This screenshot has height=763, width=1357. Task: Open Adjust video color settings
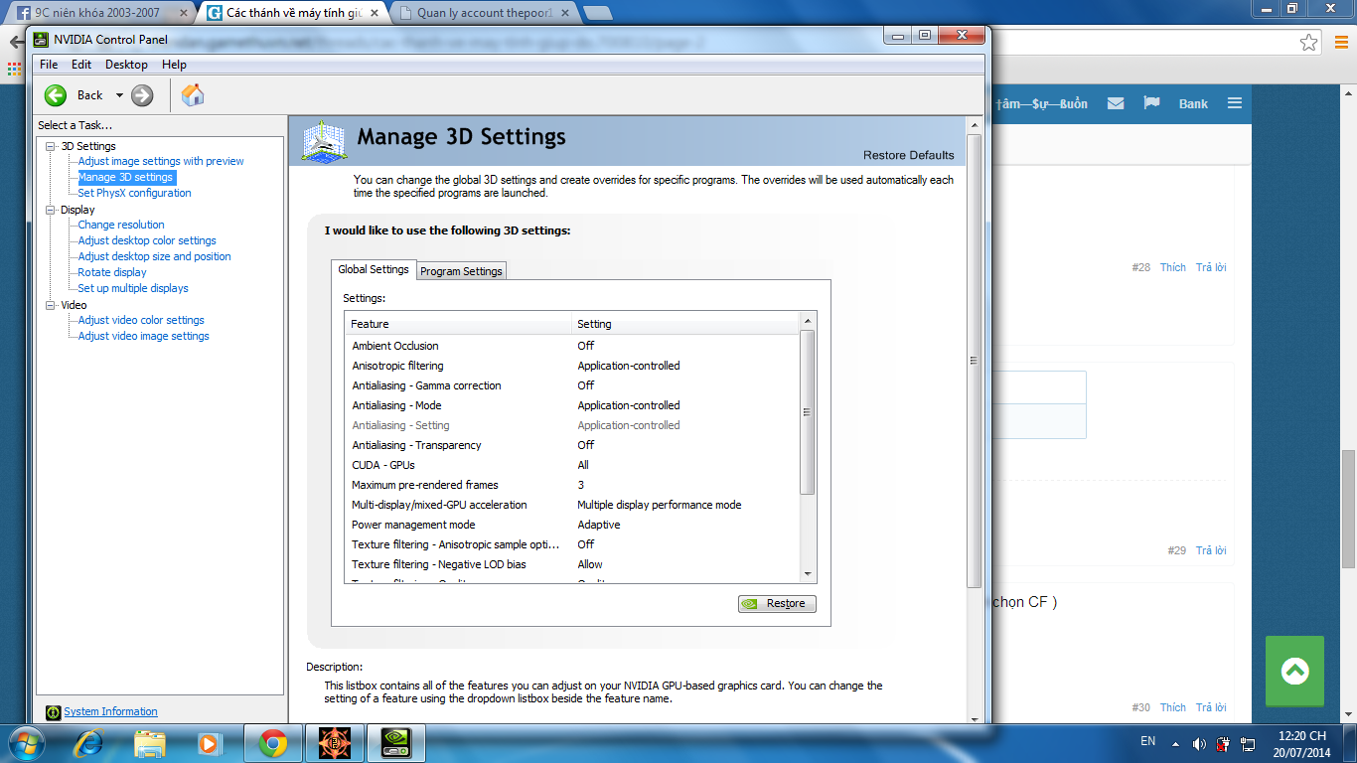141,320
